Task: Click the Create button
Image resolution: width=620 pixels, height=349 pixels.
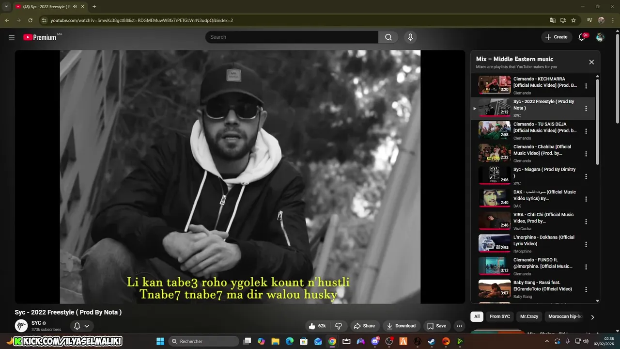Action: point(556,37)
